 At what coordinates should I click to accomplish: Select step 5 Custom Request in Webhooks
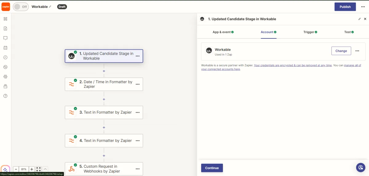click(104, 169)
